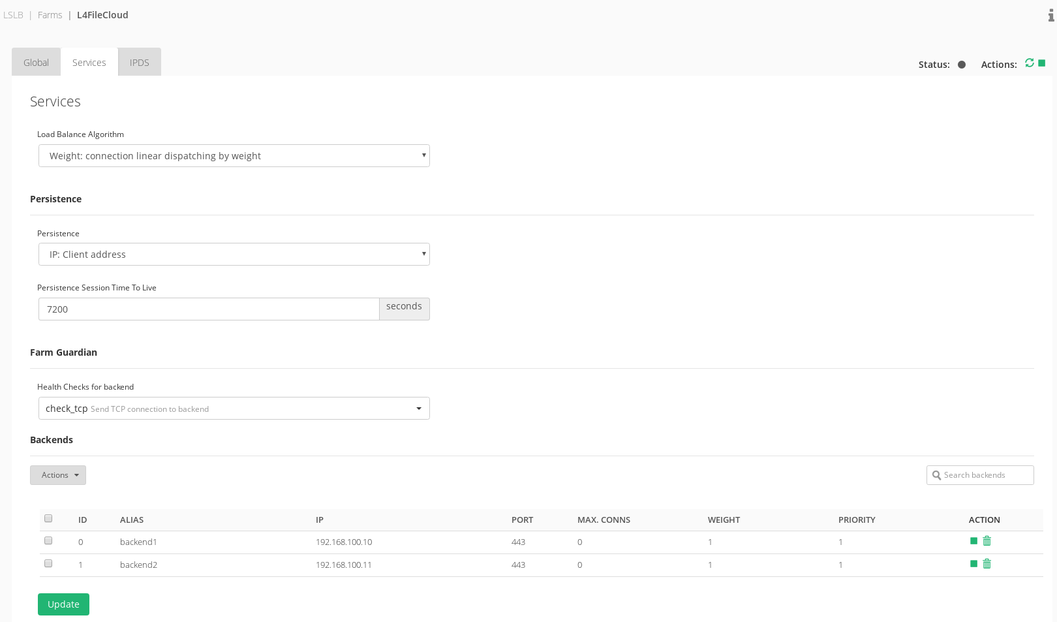Click the magnifier icon in Search backends
This screenshot has width=1057, height=622.
coord(936,475)
